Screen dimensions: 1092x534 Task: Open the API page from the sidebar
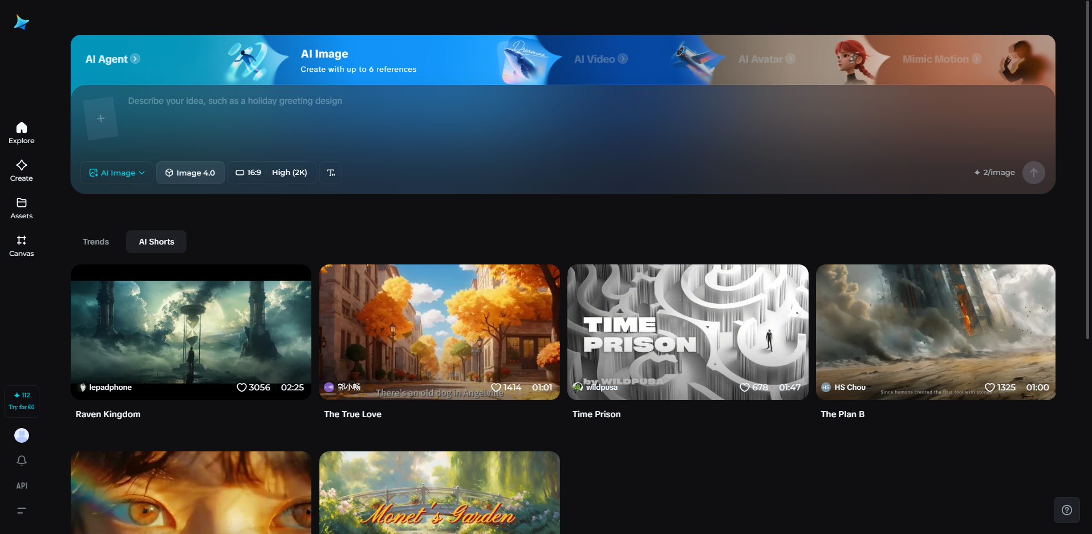point(21,485)
